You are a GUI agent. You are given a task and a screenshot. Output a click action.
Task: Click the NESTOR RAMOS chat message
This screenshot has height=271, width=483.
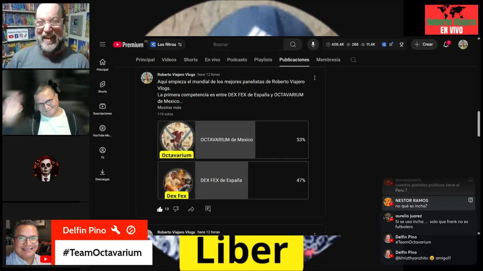point(428,203)
